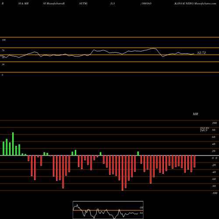Click the 'MR' panel title

coord(195,114)
